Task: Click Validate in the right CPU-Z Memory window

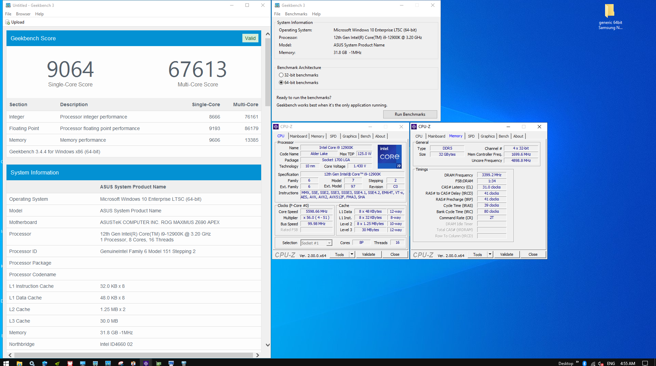Action: pyautogui.click(x=507, y=254)
